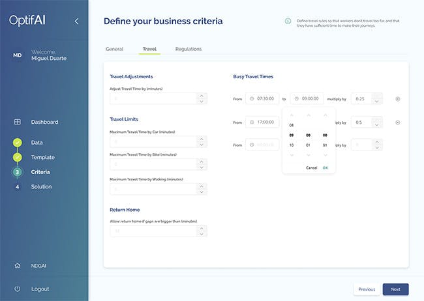Open the Data step in sidebar
The image size is (424, 301).
[37, 143]
